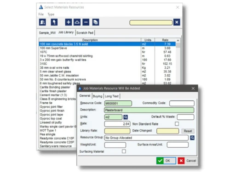Click the yellow search input field

pyautogui.click(x=151, y=22)
